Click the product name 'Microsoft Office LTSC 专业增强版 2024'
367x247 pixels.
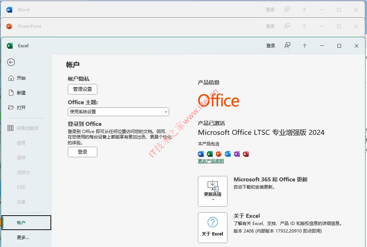(x=261, y=132)
